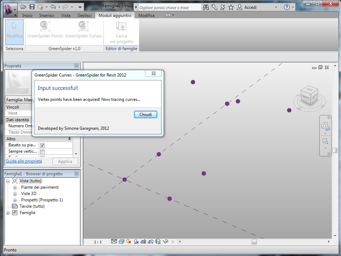Click the binoculars search icon
The width and height of the screenshot is (341, 256).
point(206,7)
